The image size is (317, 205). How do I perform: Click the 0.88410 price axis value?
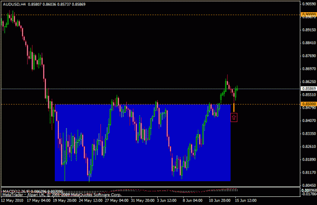[x=309, y=43]
